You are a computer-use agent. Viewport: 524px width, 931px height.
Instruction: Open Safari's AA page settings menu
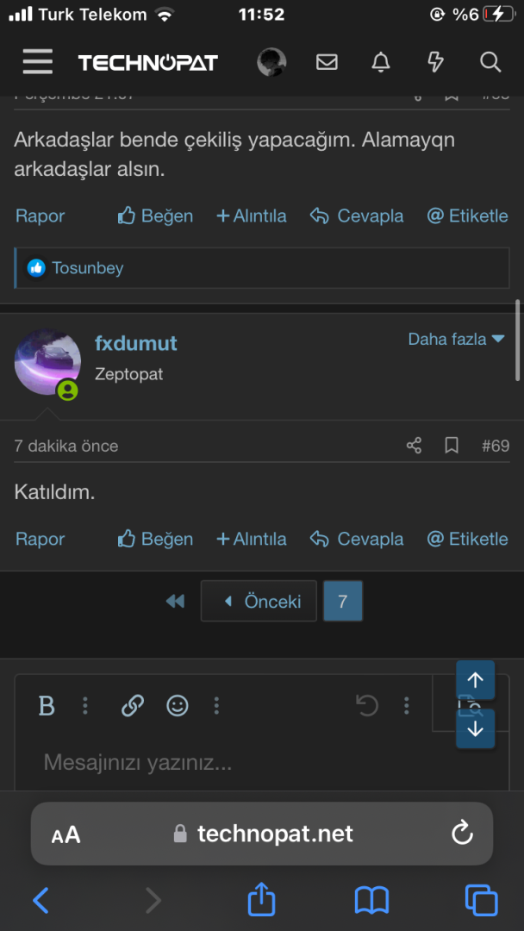[x=66, y=834]
